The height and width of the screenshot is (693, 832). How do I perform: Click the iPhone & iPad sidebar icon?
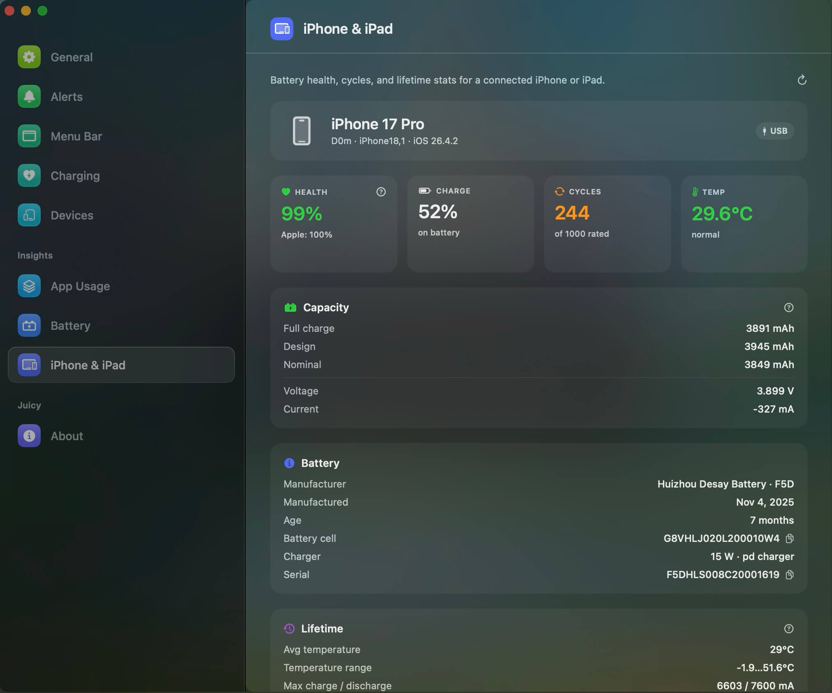pos(29,365)
